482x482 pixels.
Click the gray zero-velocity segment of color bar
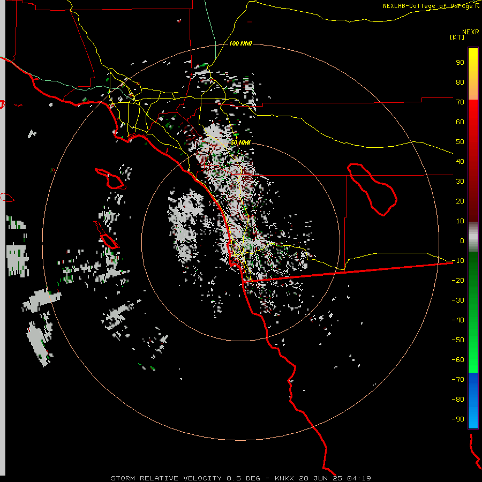pos(473,237)
